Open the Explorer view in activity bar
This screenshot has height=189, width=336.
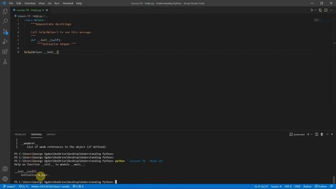[x=5, y=11]
